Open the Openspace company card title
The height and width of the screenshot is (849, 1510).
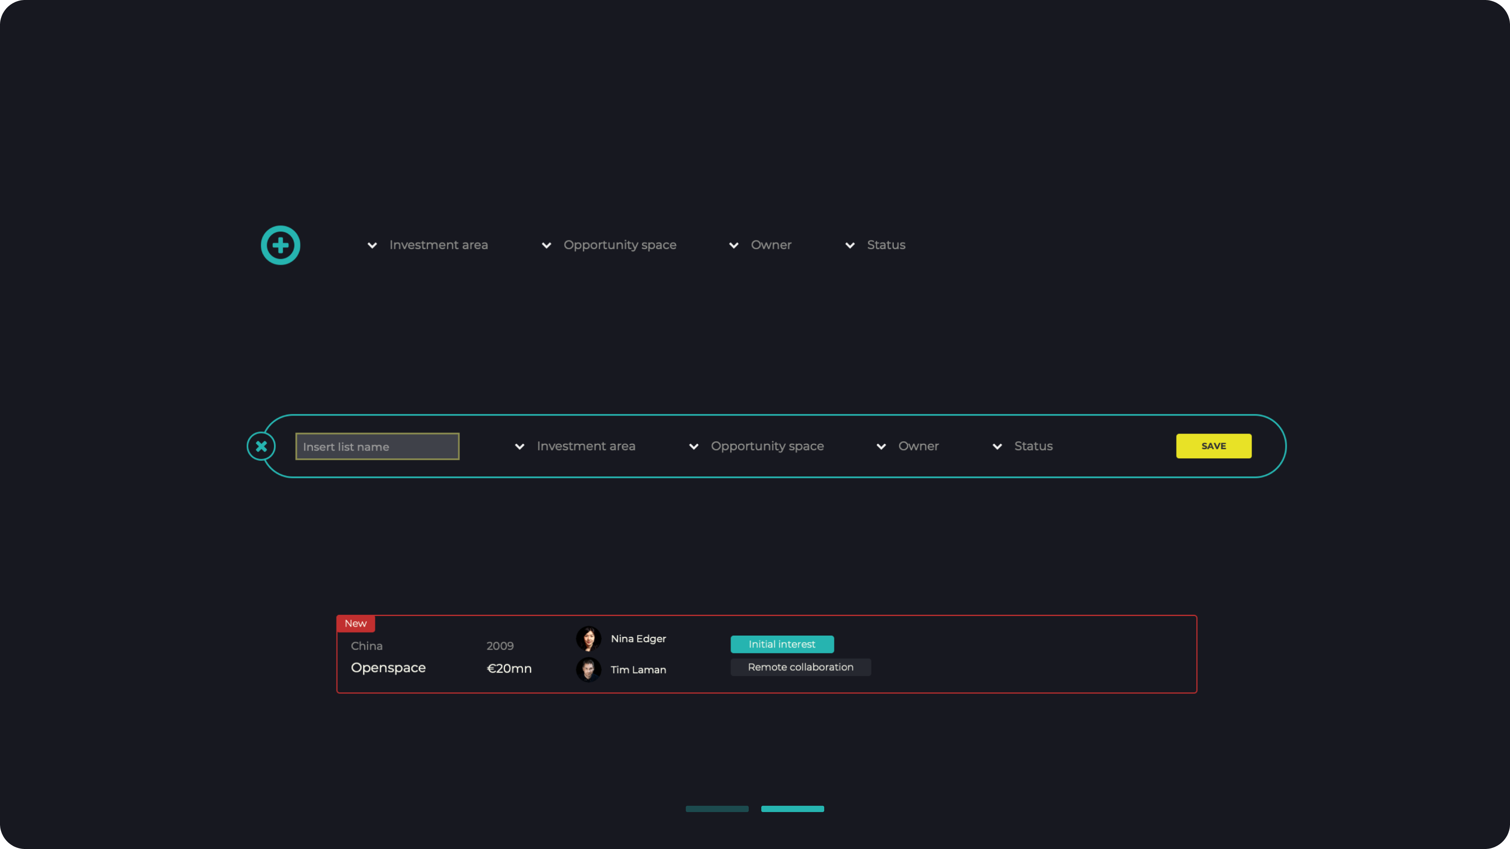pyautogui.click(x=388, y=668)
